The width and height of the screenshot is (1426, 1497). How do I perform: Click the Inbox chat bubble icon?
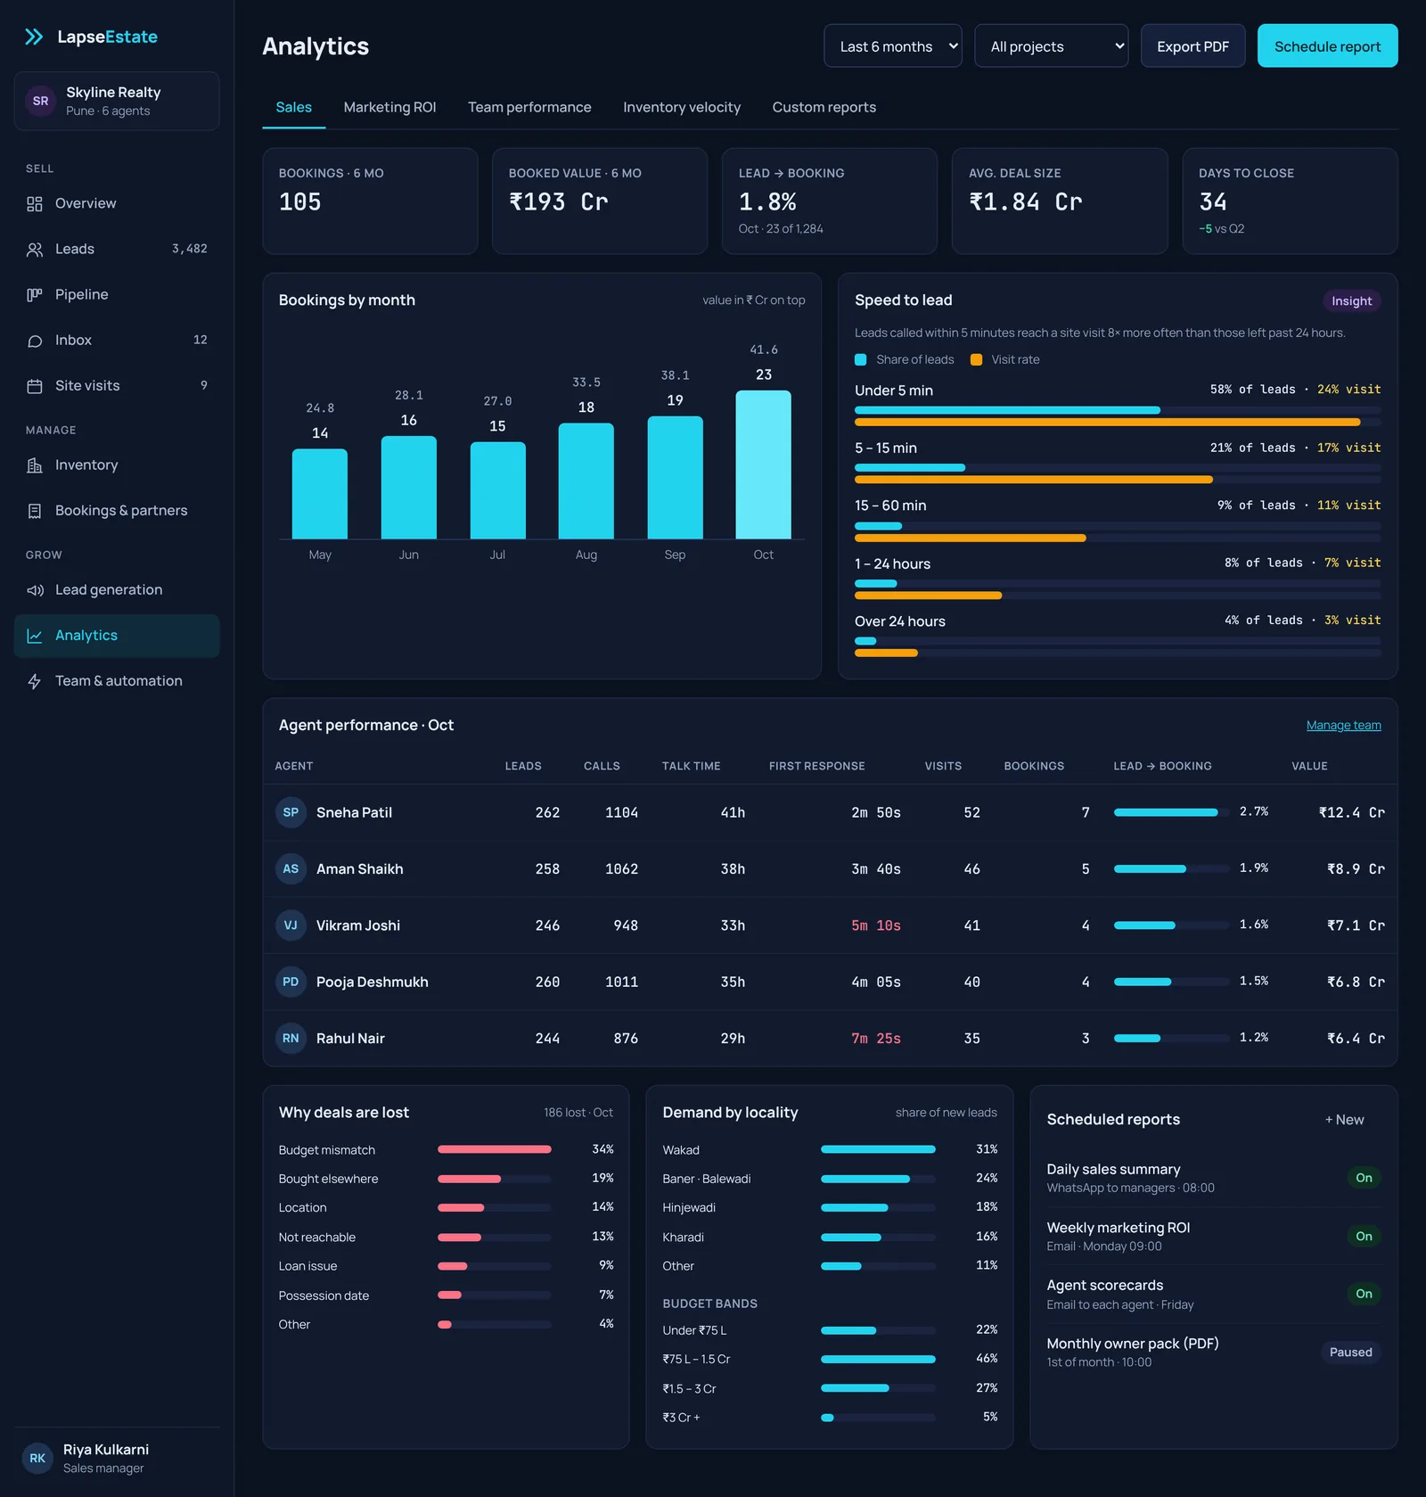coord(35,341)
